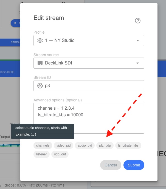This screenshot has width=166, height=189.
Task: Insert the udp_out option chip
Action: (x=60, y=154)
